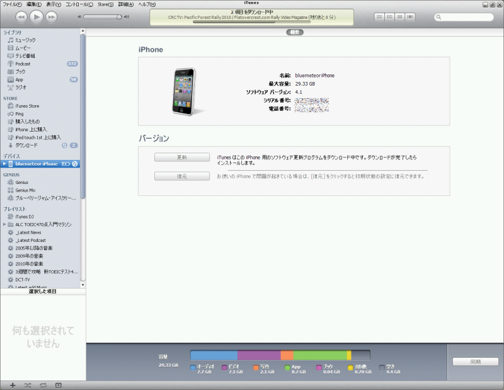
Task: Switch to list view icon
Action: pyautogui.click(x=379, y=17)
